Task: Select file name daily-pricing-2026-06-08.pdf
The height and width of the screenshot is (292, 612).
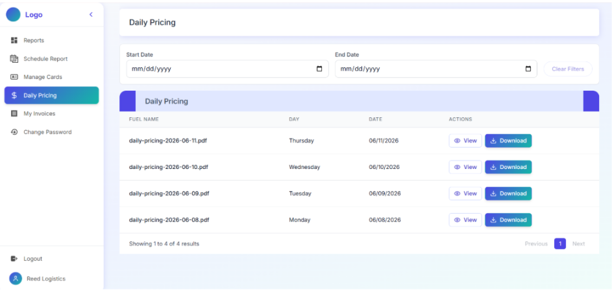Action: tap(169, 220)
